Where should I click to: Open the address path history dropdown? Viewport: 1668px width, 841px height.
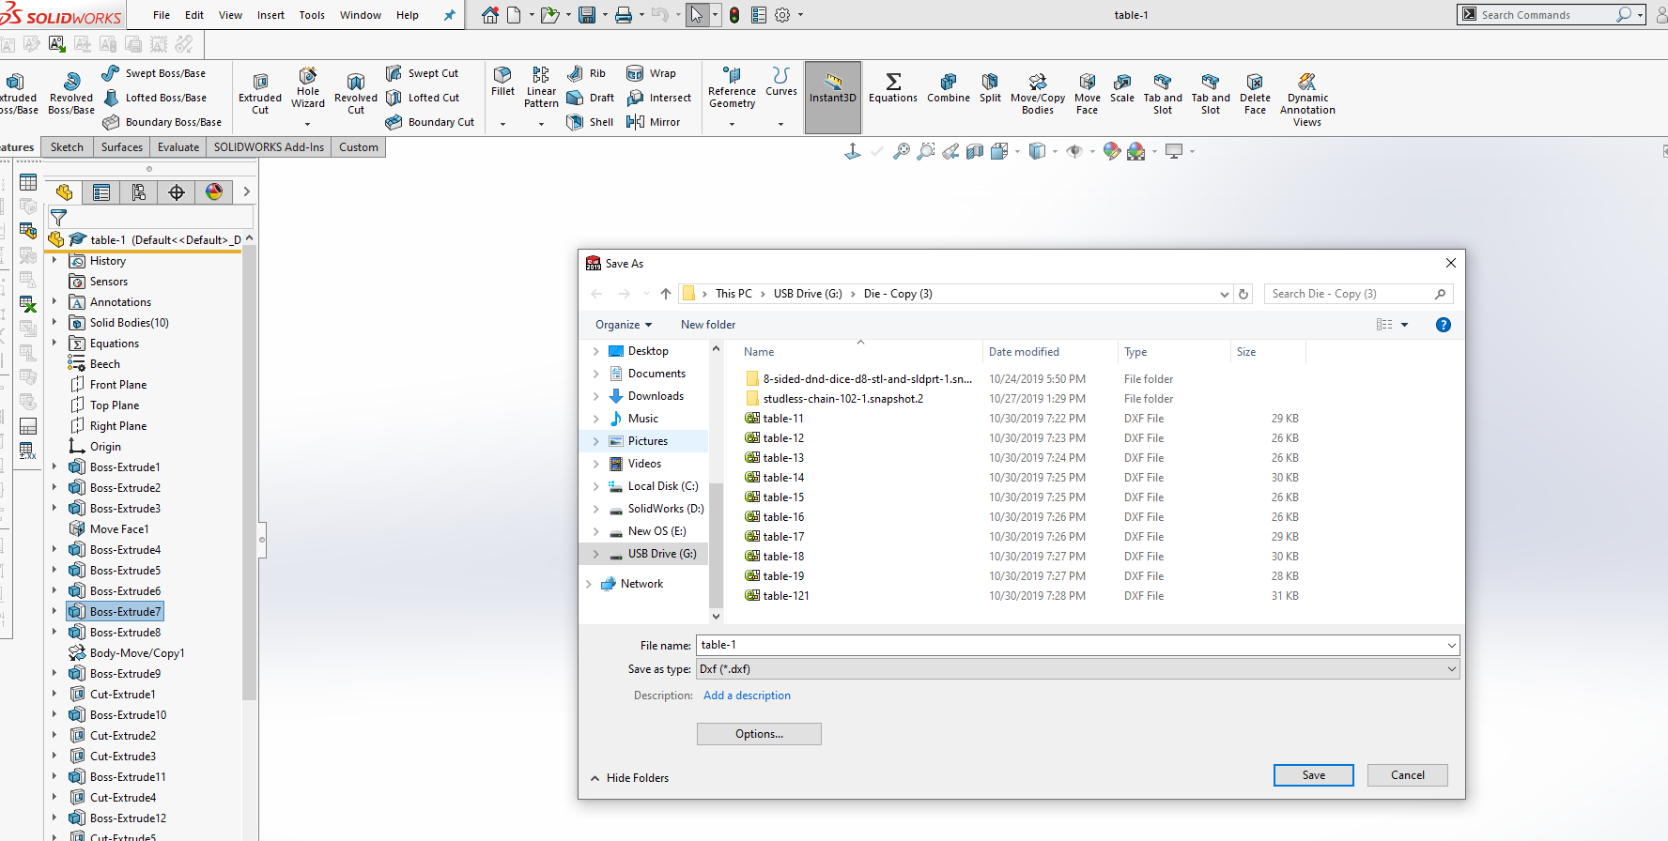coord(1224,294)
